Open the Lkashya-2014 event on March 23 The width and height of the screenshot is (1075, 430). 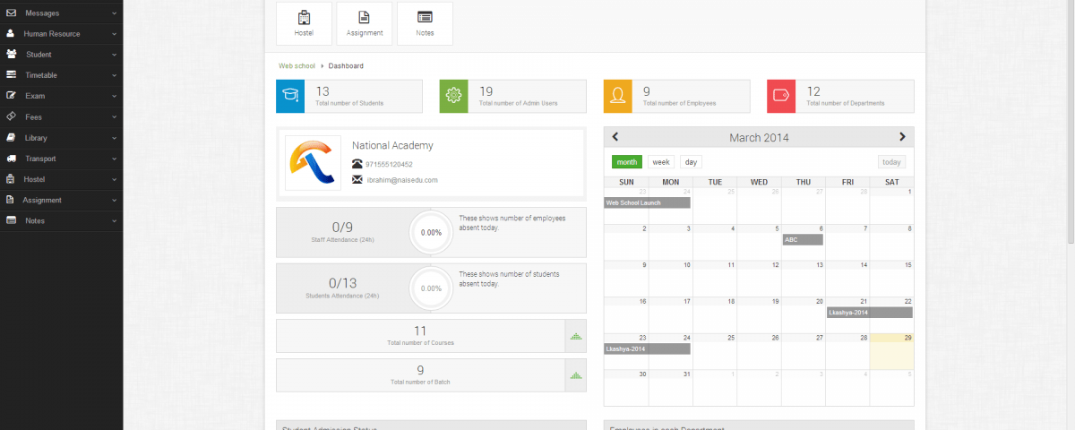coord(648,348)
